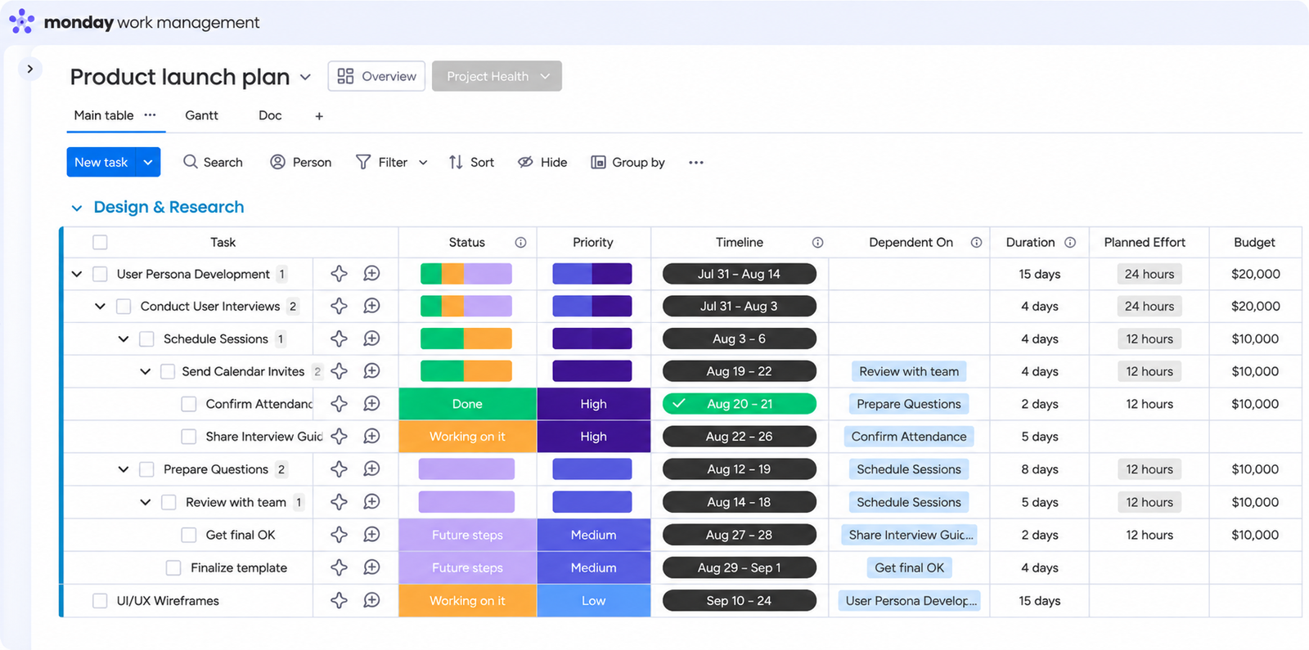Select the Finalize template checkbox
The image size is (1309, 650).
pos(173,567)
